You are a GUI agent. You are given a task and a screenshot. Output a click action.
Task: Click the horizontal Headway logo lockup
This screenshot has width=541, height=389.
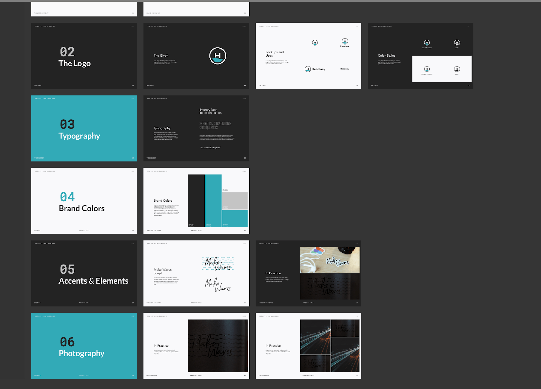coord(315,69)
